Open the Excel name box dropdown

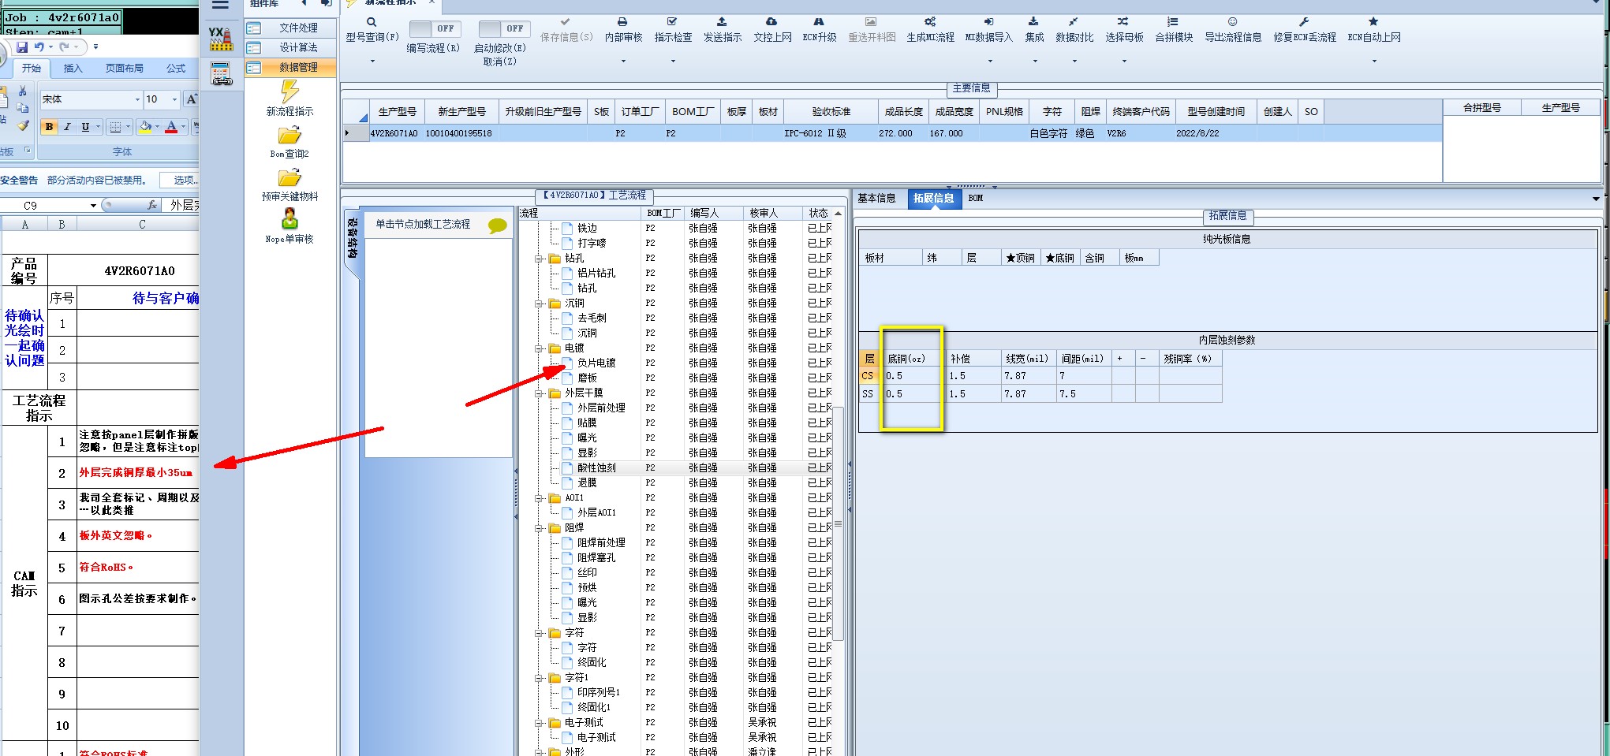point(93,206)
